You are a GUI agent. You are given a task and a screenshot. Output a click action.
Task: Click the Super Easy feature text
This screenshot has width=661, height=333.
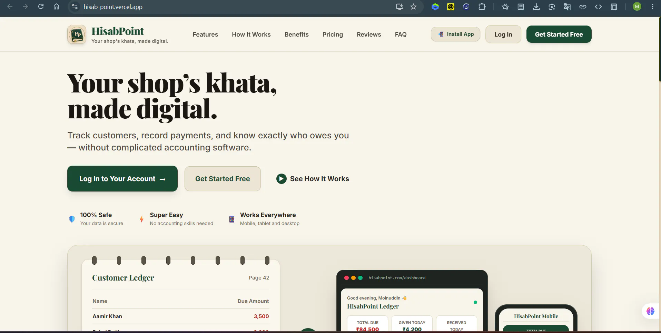tap(166, 215)
